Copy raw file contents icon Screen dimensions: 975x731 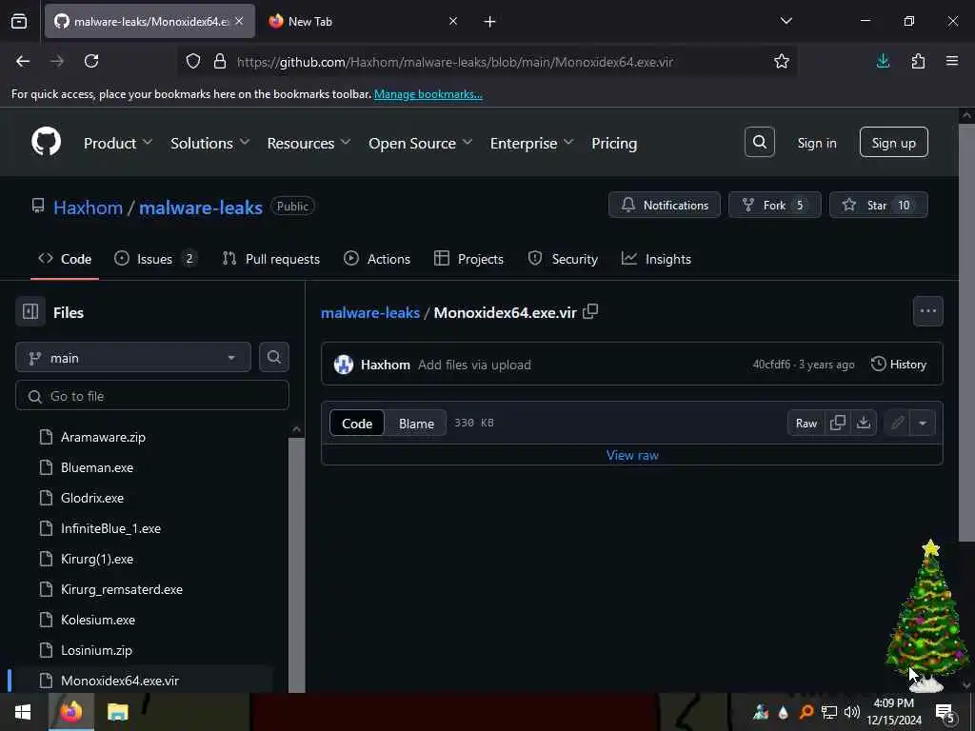point(838,423)
